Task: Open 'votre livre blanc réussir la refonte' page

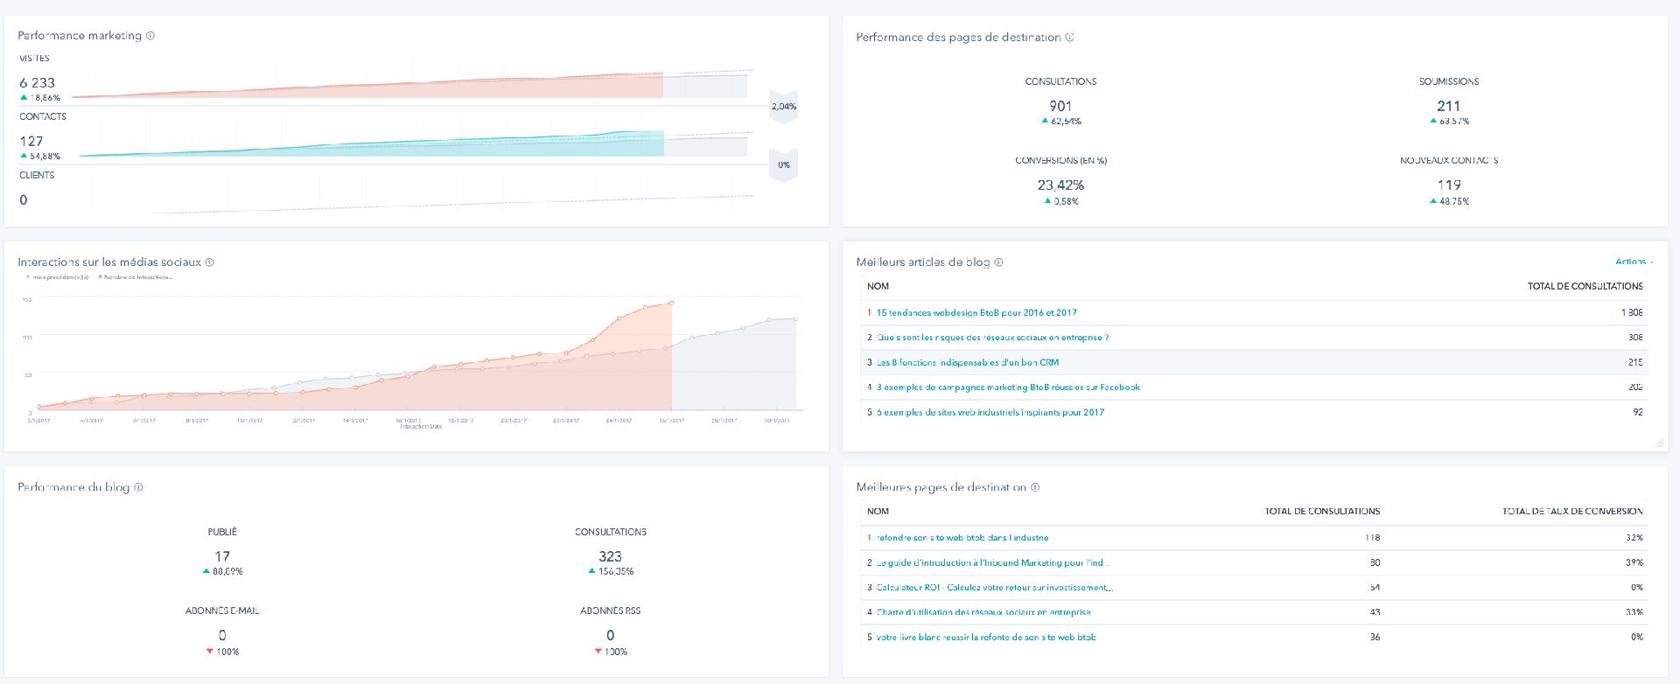Action: pyautogui.click(x=986, y=638)
